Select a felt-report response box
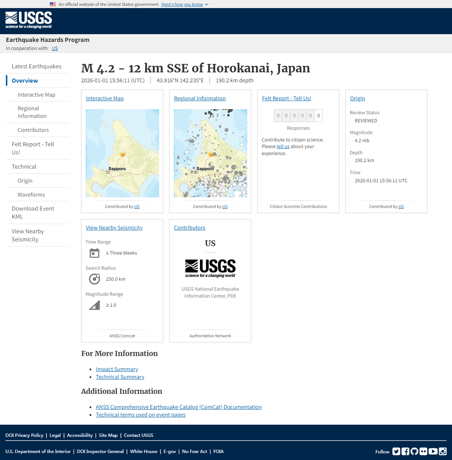Screen dimensions: 452x460 pyautogui.click(x=278, y=115)
